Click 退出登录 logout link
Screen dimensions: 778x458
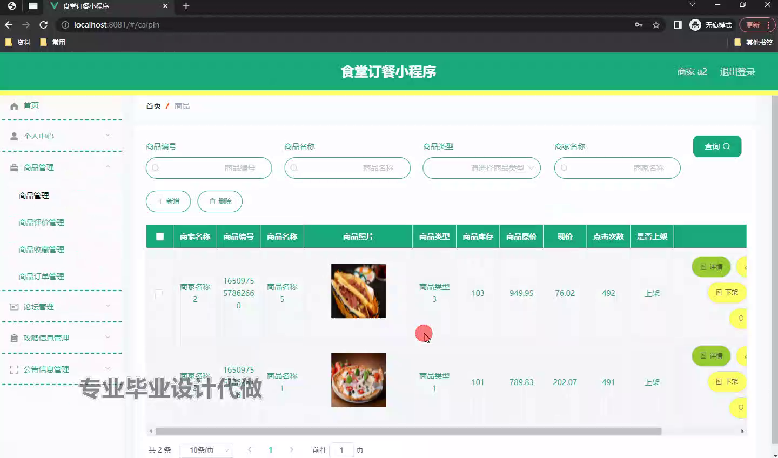point(737,71)
